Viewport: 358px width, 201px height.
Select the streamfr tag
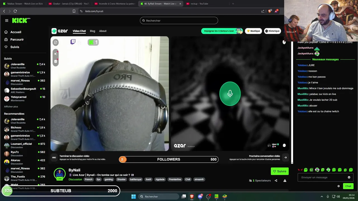(x=199, y=180)
